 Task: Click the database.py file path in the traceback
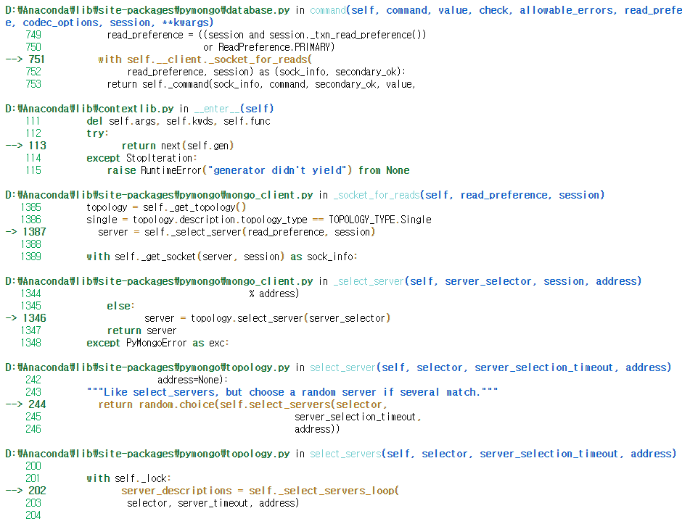click(x=147, y=10)
